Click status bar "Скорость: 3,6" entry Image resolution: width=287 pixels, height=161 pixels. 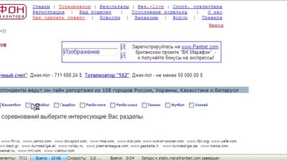(x=84, y=158)
